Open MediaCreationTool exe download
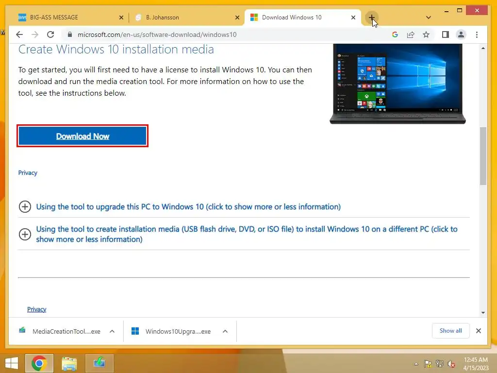497x373 pixels. click(x=60, y=331)
